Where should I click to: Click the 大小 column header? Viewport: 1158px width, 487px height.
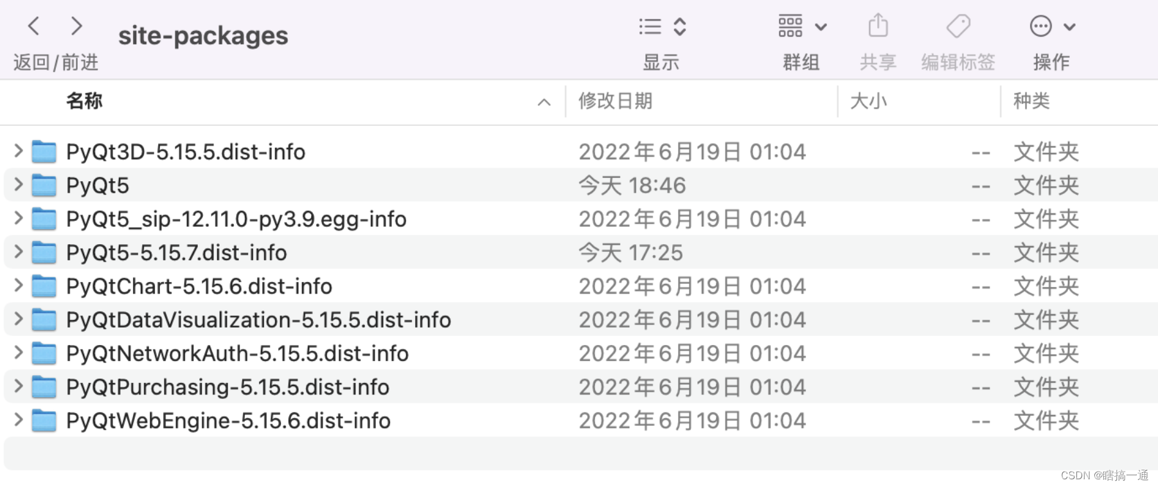point(869,102)
